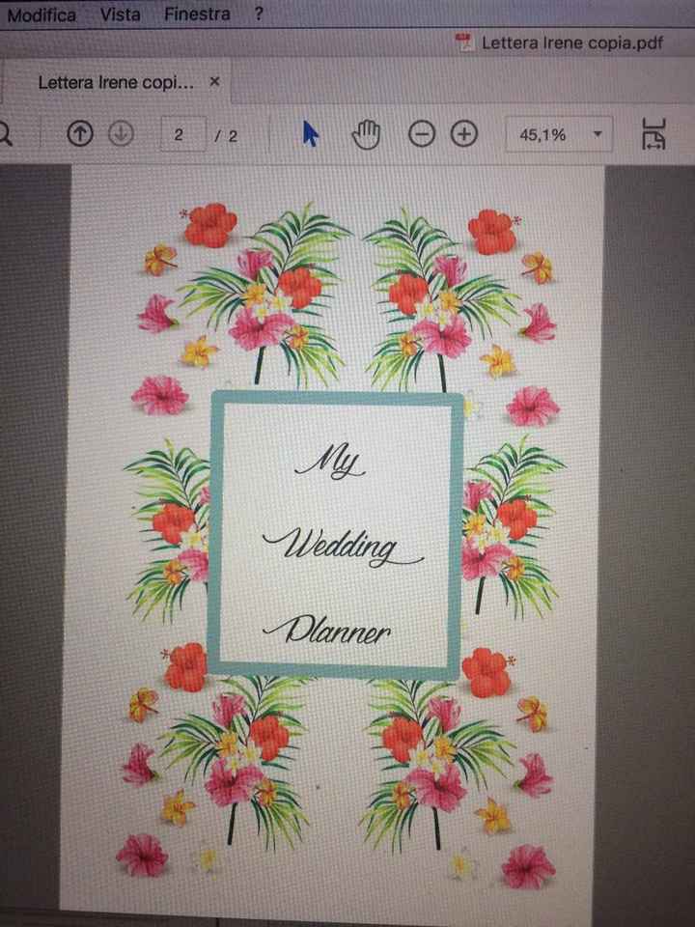Open the ? help menu

point(259,14)
